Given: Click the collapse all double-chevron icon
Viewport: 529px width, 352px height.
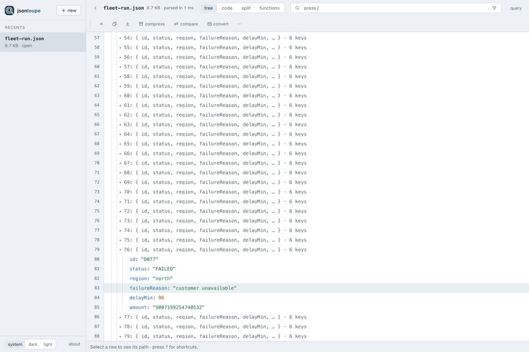Looking at the screenshot, I should click(101, 24).
